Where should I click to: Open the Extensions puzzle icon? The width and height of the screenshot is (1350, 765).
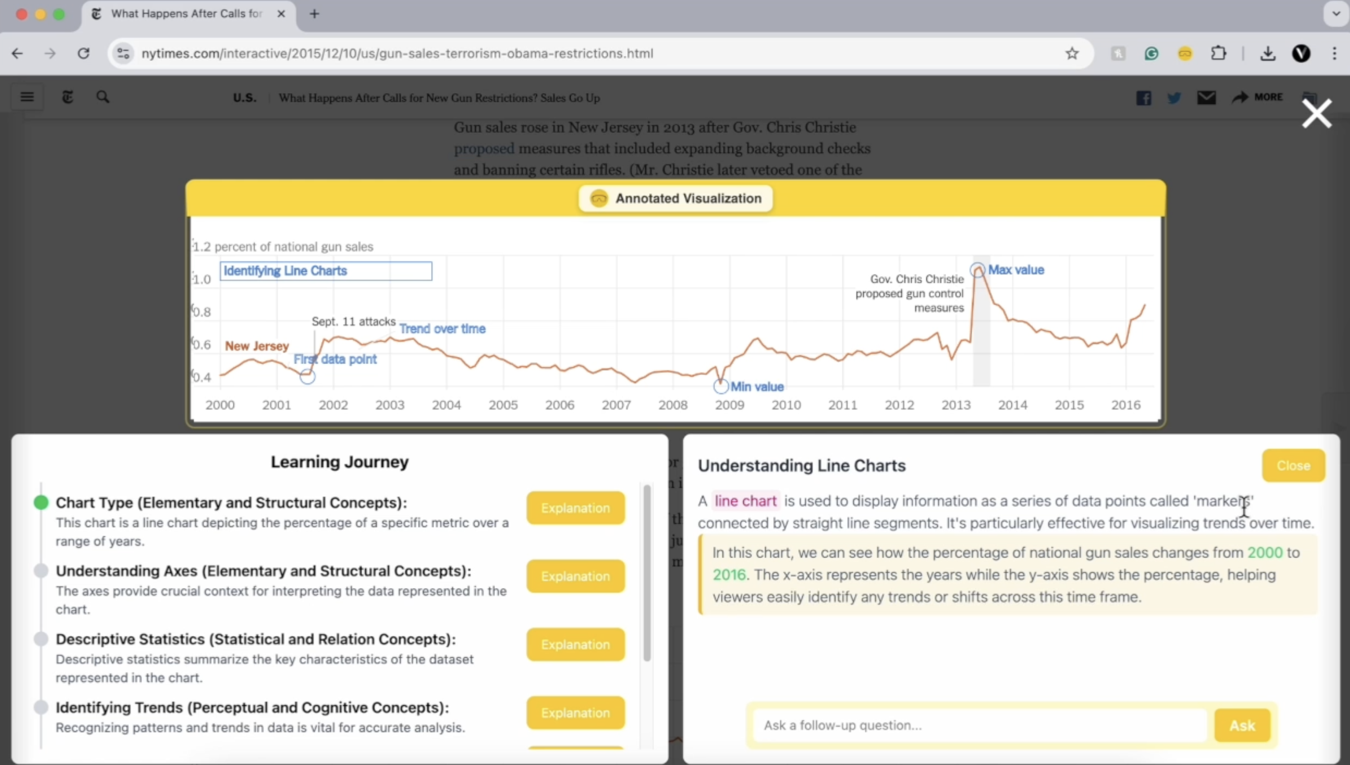(1218, 53)
